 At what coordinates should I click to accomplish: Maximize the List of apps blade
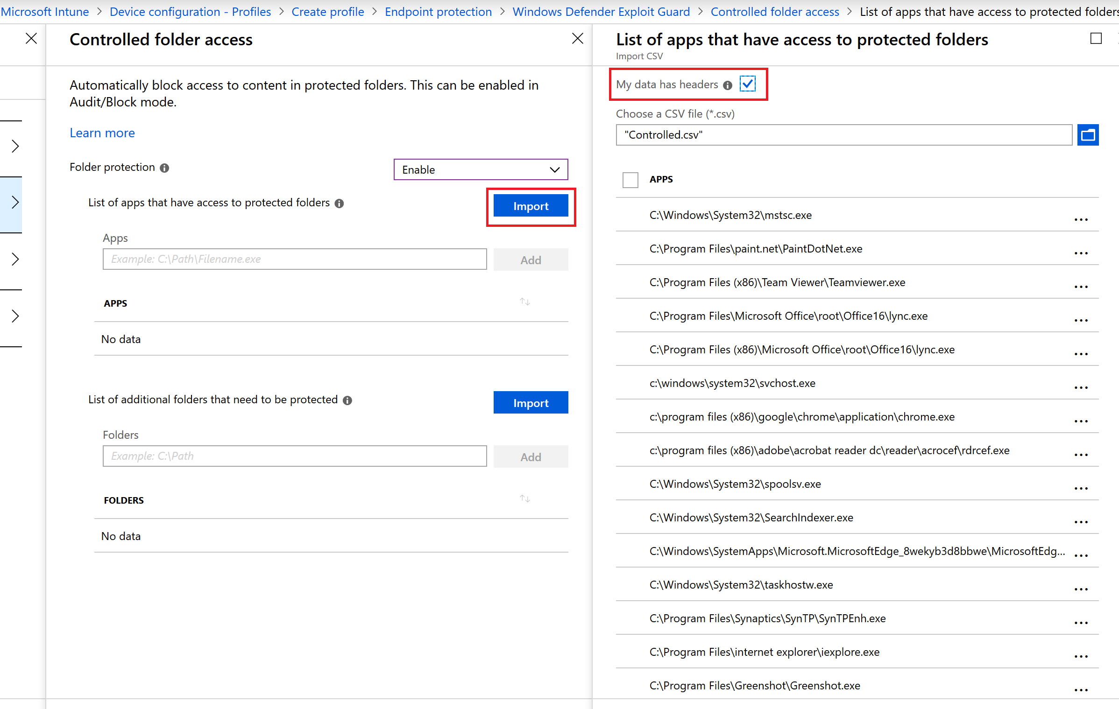coord(1096,38)
